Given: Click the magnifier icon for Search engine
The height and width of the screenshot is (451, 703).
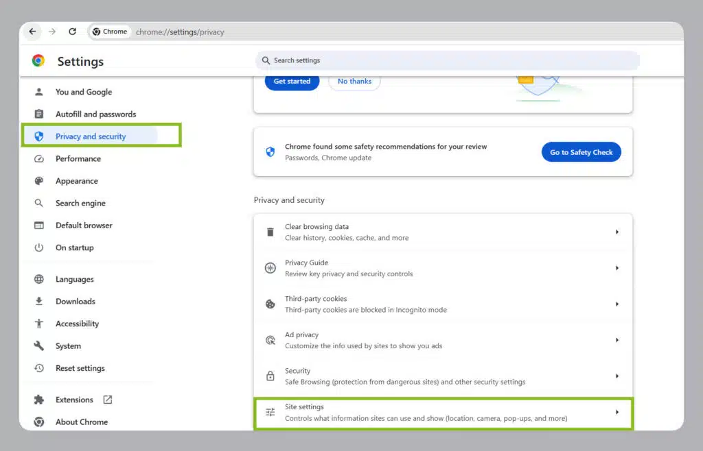Looking at the screenshot, I should coord(39,203).
